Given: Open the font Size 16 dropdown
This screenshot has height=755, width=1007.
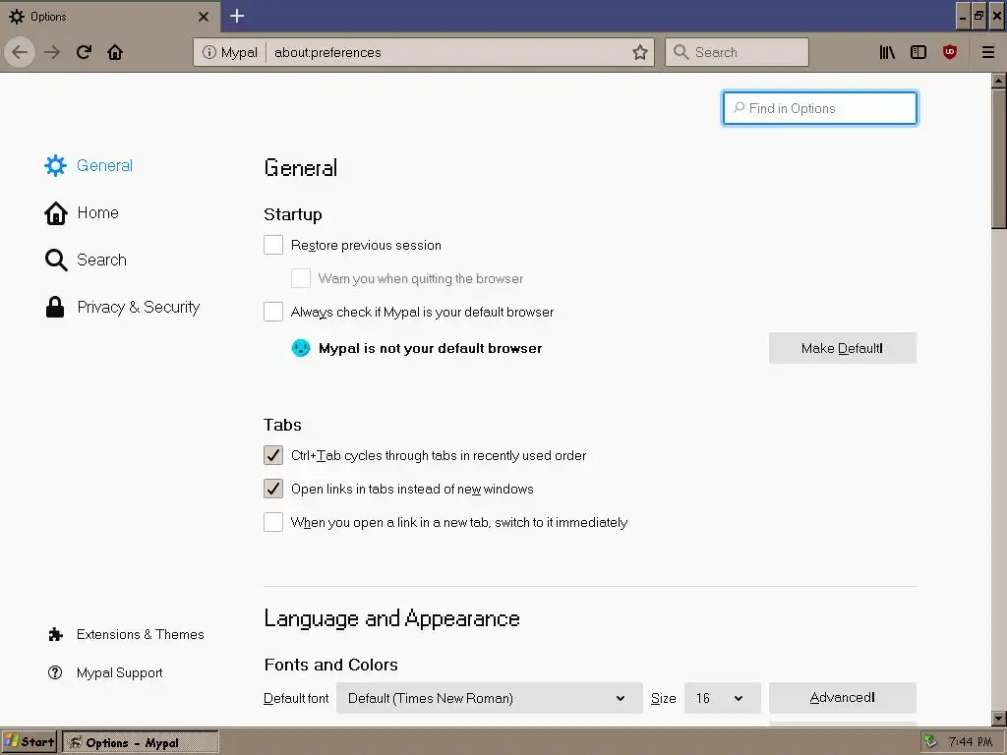Looking at the screenshot, I should click(722, 698).
